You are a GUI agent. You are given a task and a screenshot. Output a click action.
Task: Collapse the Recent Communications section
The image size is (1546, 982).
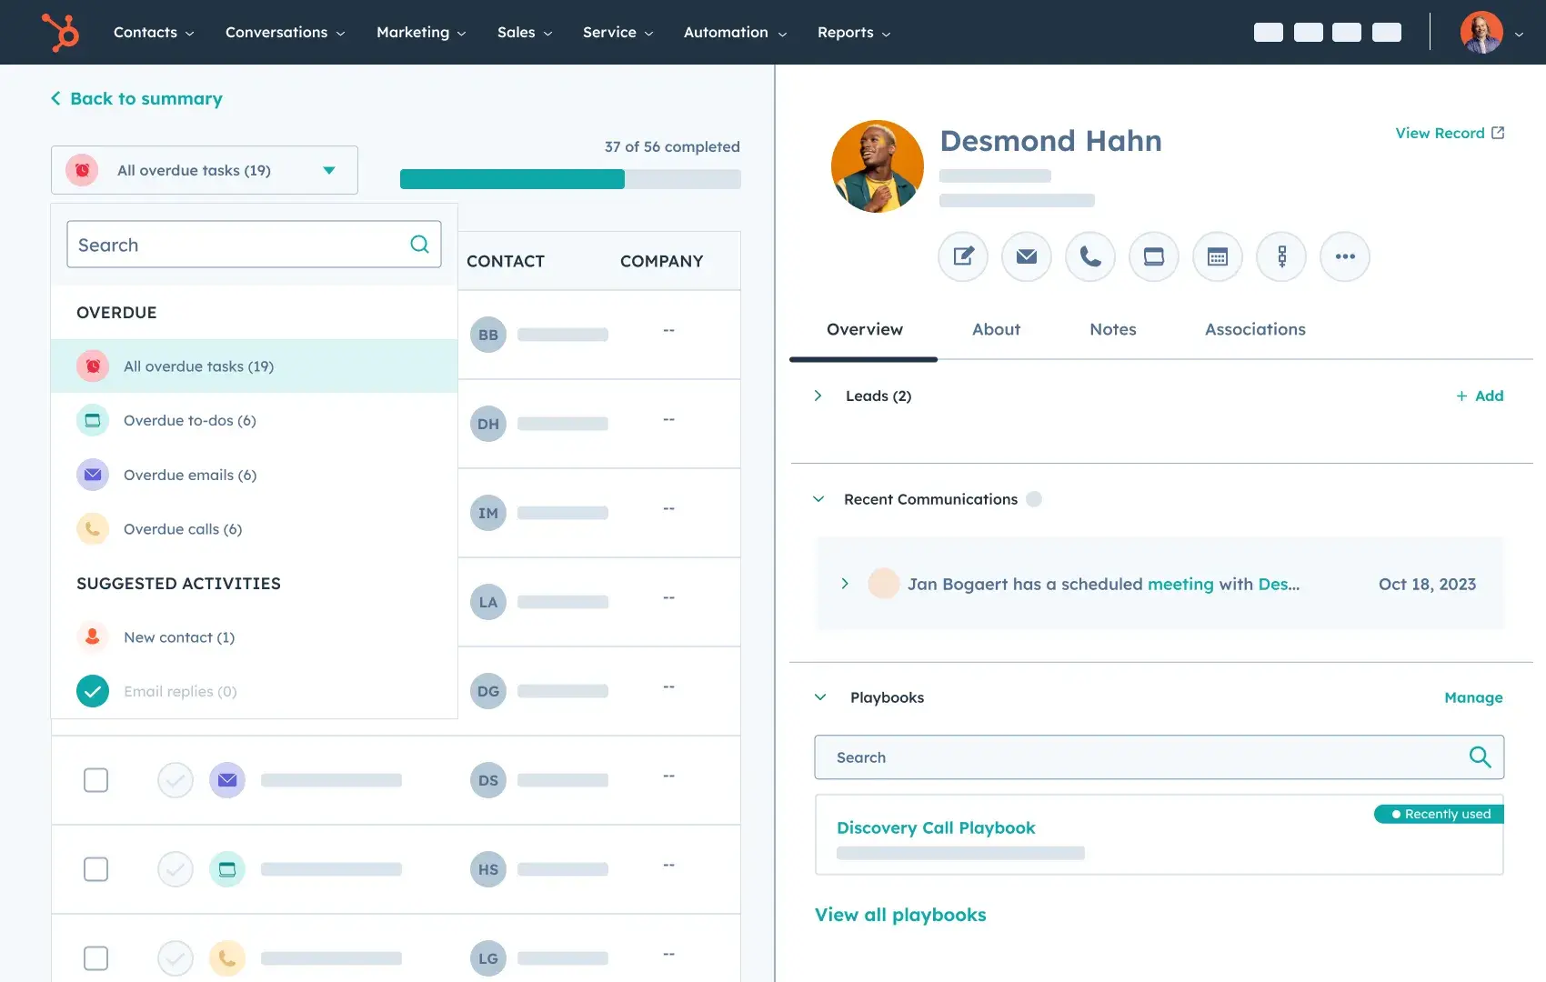coord(818,499)
